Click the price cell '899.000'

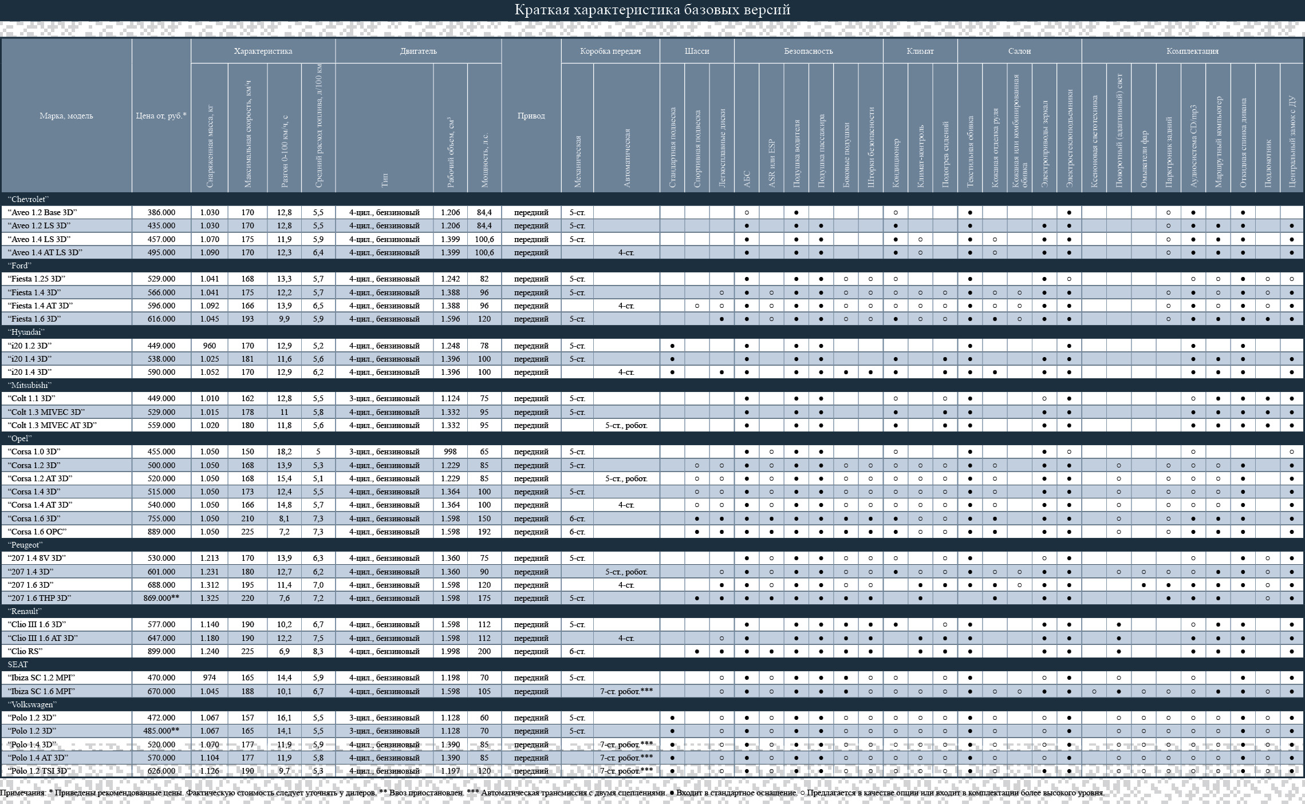click(161, 651)
